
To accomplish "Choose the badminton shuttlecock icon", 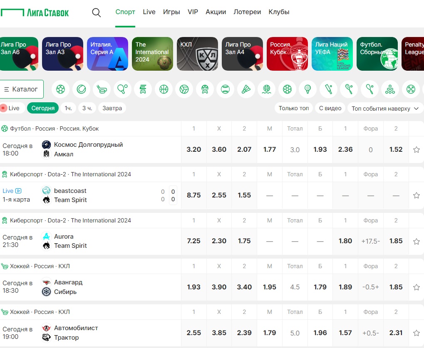I will 246,89.
